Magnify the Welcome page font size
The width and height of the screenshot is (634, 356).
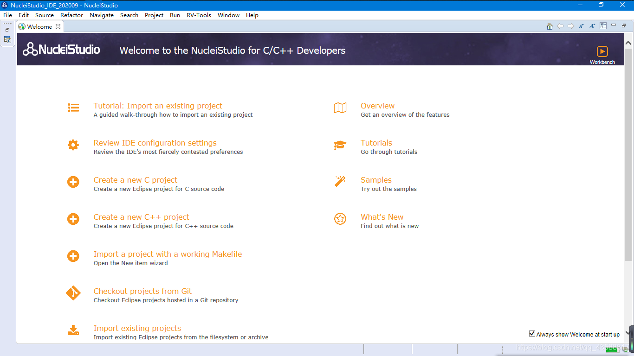[592, 26]
